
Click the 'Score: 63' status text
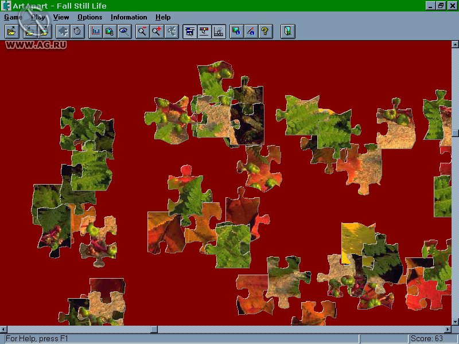[426, 339]
